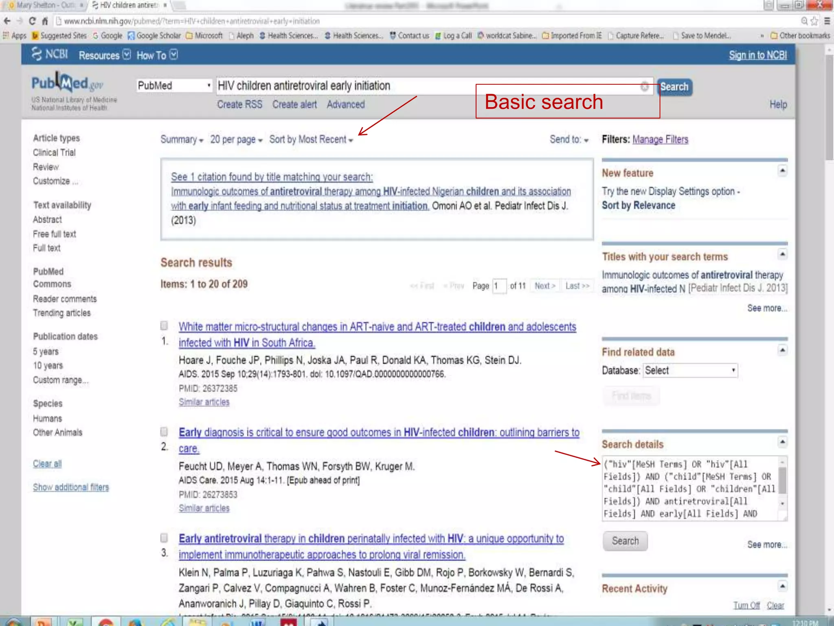Collapse the Search details panel
The width and height of the screenshot is (834, 626).
coord(782,442)
